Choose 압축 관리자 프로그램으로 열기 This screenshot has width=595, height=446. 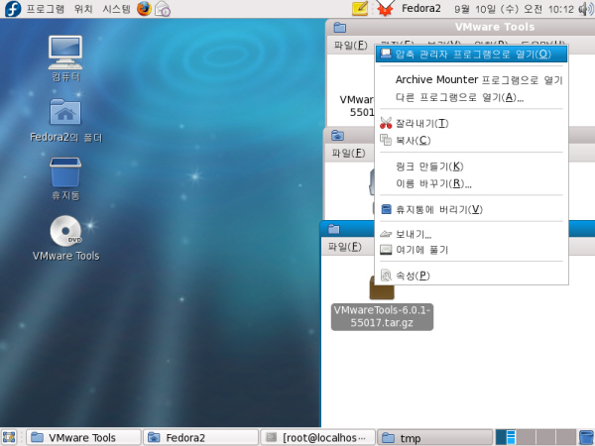471,55
